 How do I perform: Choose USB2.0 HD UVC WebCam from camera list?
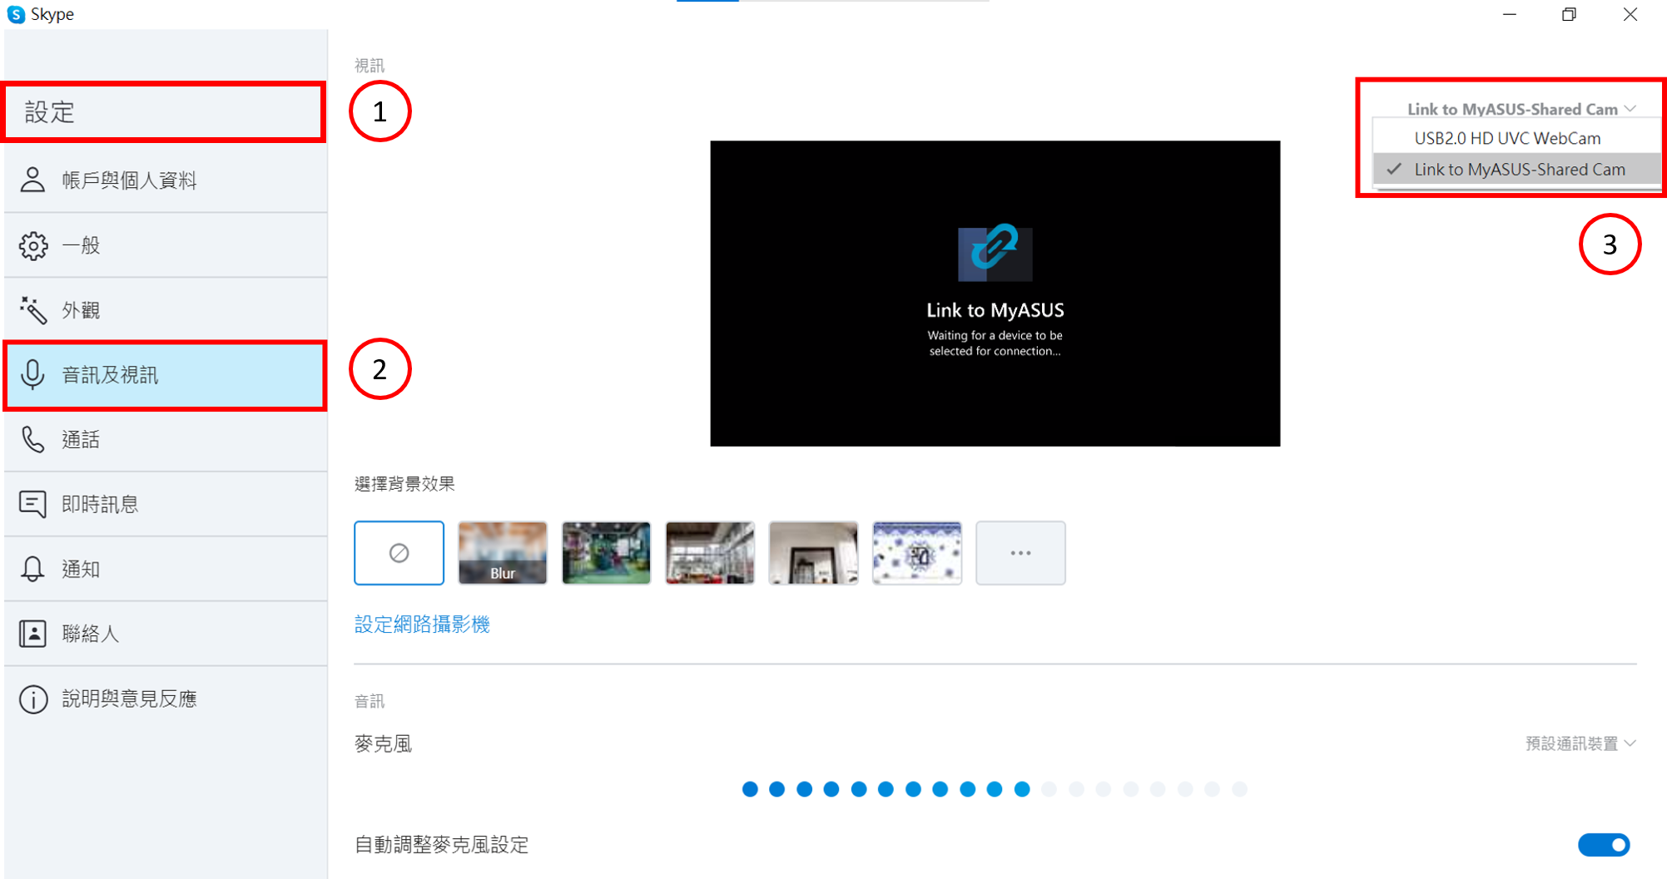tap(1516, 138)
